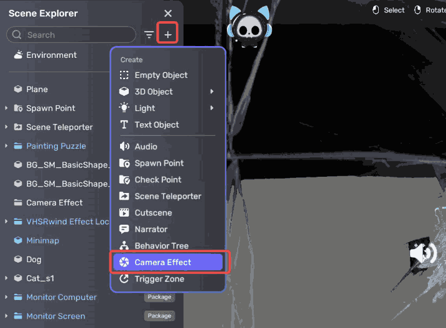
Task: Create a Text Object
Action: tap(157, 124)
